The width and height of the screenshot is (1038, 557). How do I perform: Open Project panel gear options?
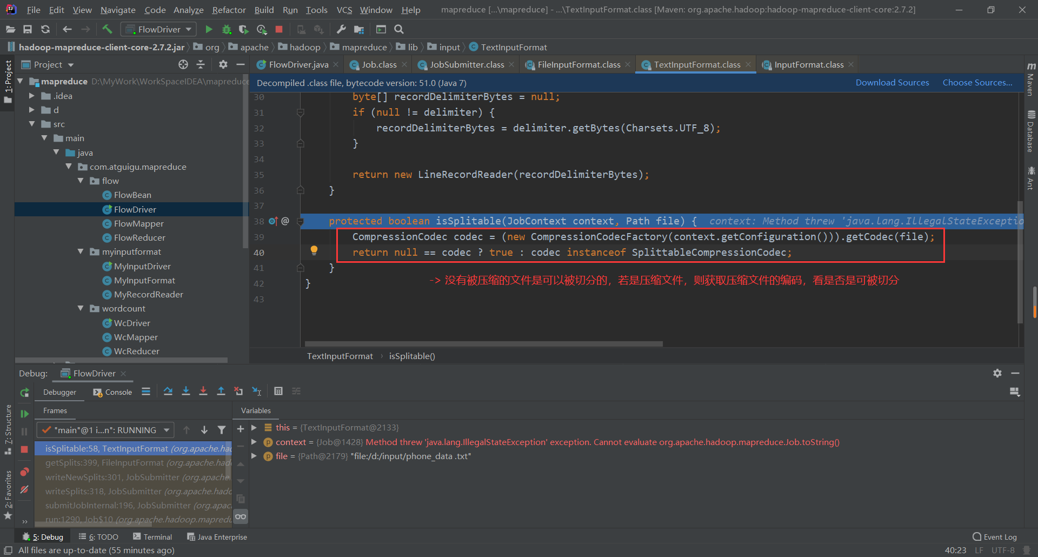point(223,64)
